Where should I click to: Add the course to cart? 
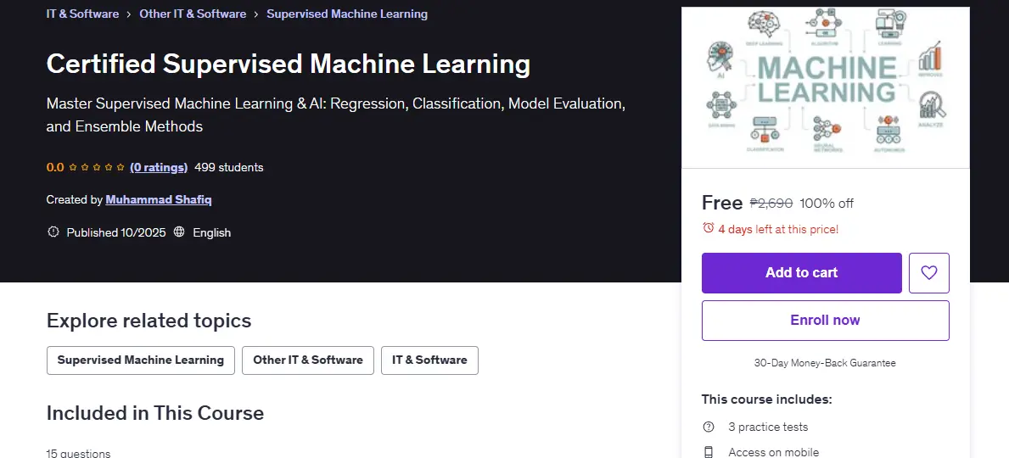coord(801,273)
